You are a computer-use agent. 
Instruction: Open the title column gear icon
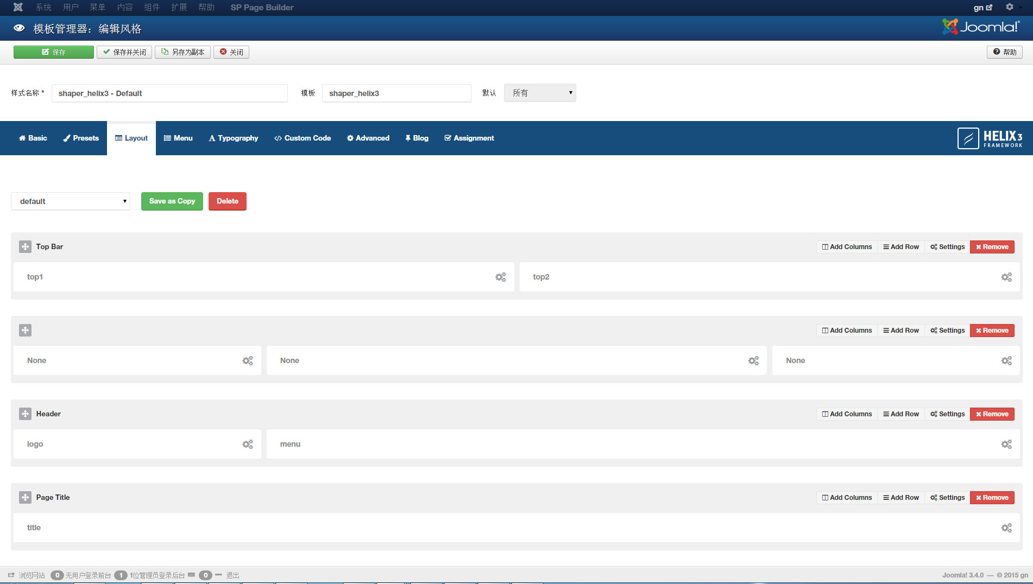pyautogui.click(x=1006, y=527)
